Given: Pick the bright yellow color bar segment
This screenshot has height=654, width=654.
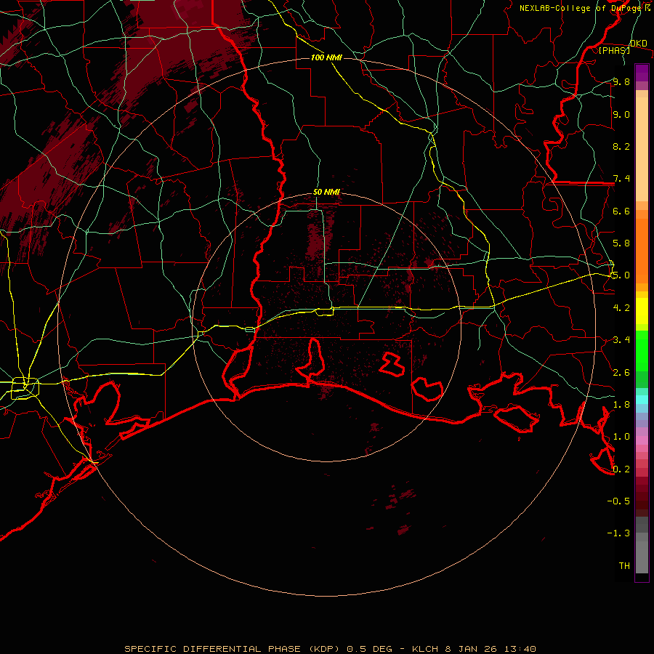Looking at the screenshot, I should (642, 311).
